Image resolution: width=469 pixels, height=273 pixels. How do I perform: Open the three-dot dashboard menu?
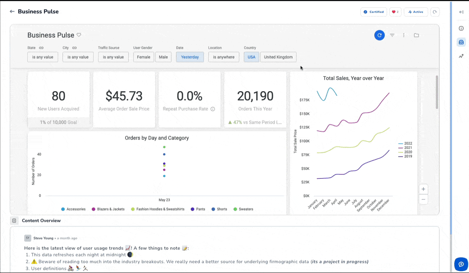pyautogui.click(x=404, y=35)
